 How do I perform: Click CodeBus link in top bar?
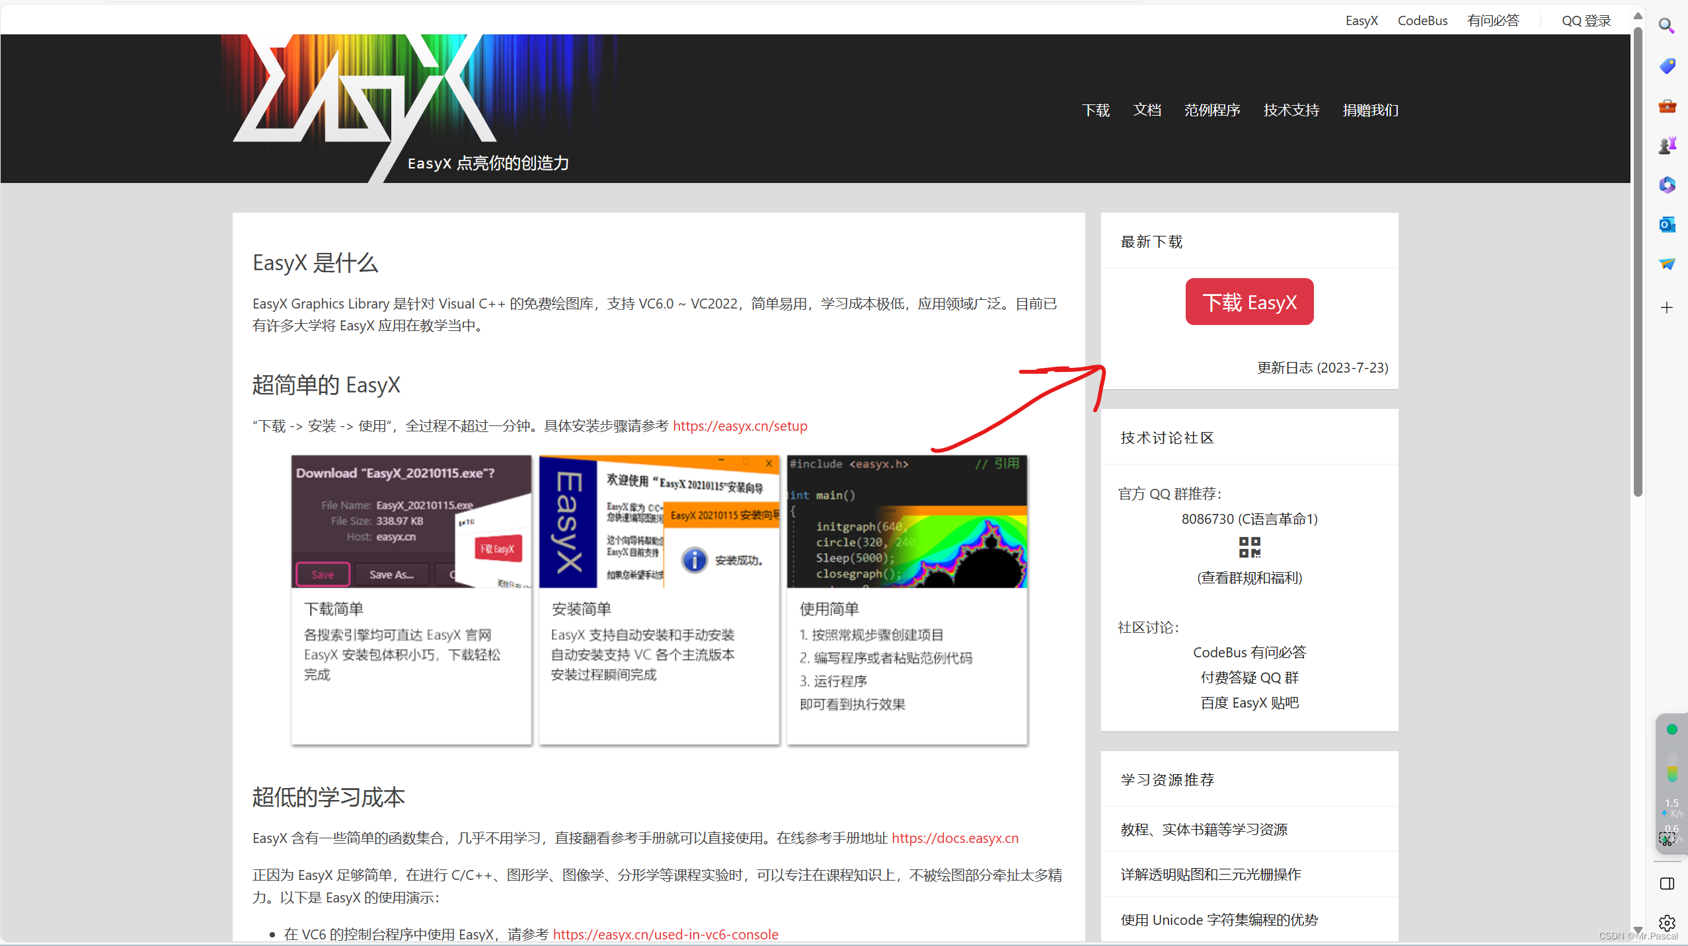tap(1422, 20)
